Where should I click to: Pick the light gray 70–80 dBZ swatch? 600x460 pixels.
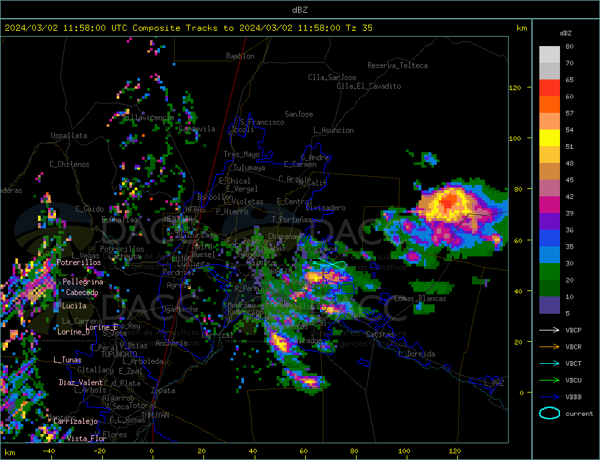pos(549,55)
